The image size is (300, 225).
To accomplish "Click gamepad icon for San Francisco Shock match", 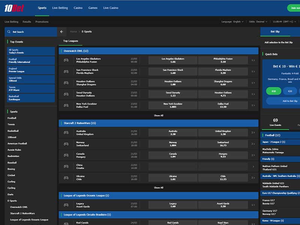I will coord(66,71).
